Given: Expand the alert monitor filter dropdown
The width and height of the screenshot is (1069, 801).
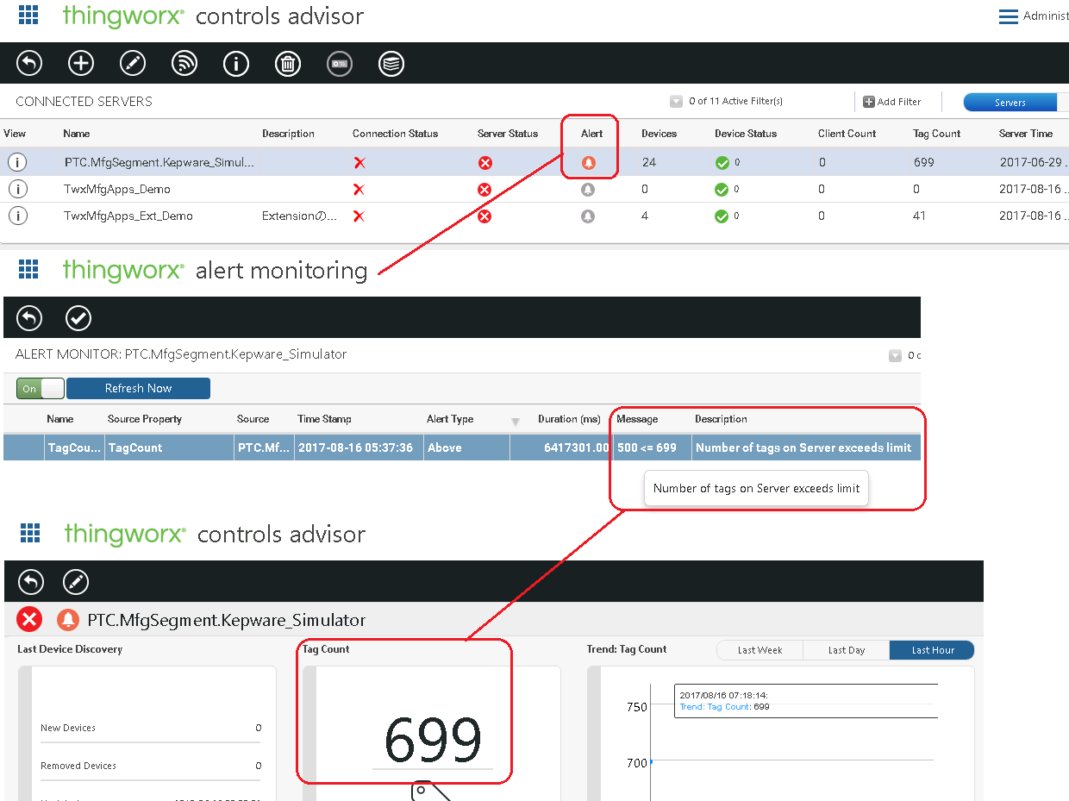Looking at the screenshot, I should 895,355.
